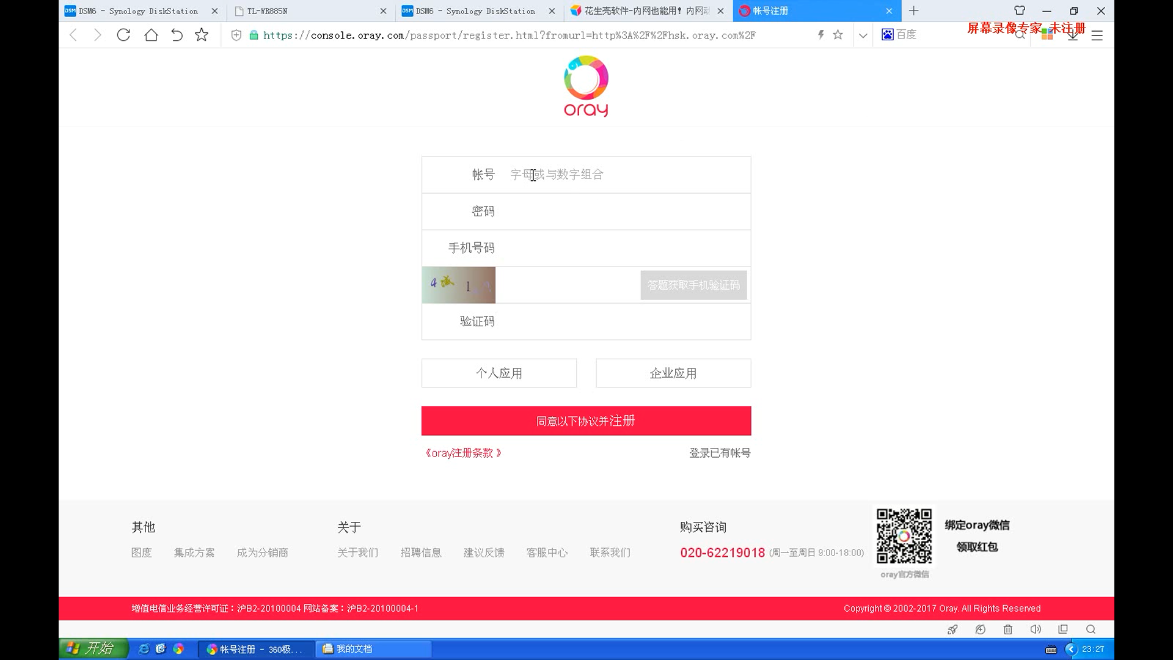Click the shield security icon in address bar
The image size is (1173, 660).
[236, 35]
